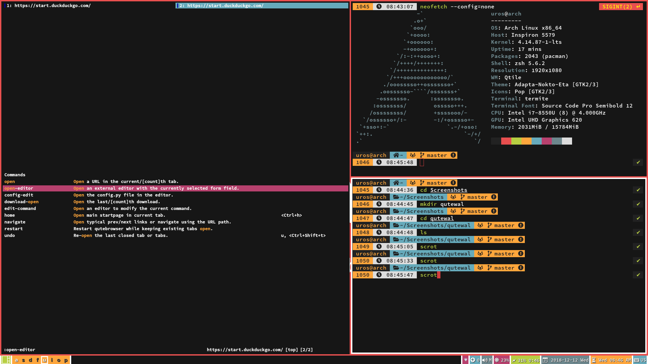Image resolution: width=648 pixels, height=364 pixels.
Task: Switch to workspace group 'a'
Action: (x=16, y=360)
